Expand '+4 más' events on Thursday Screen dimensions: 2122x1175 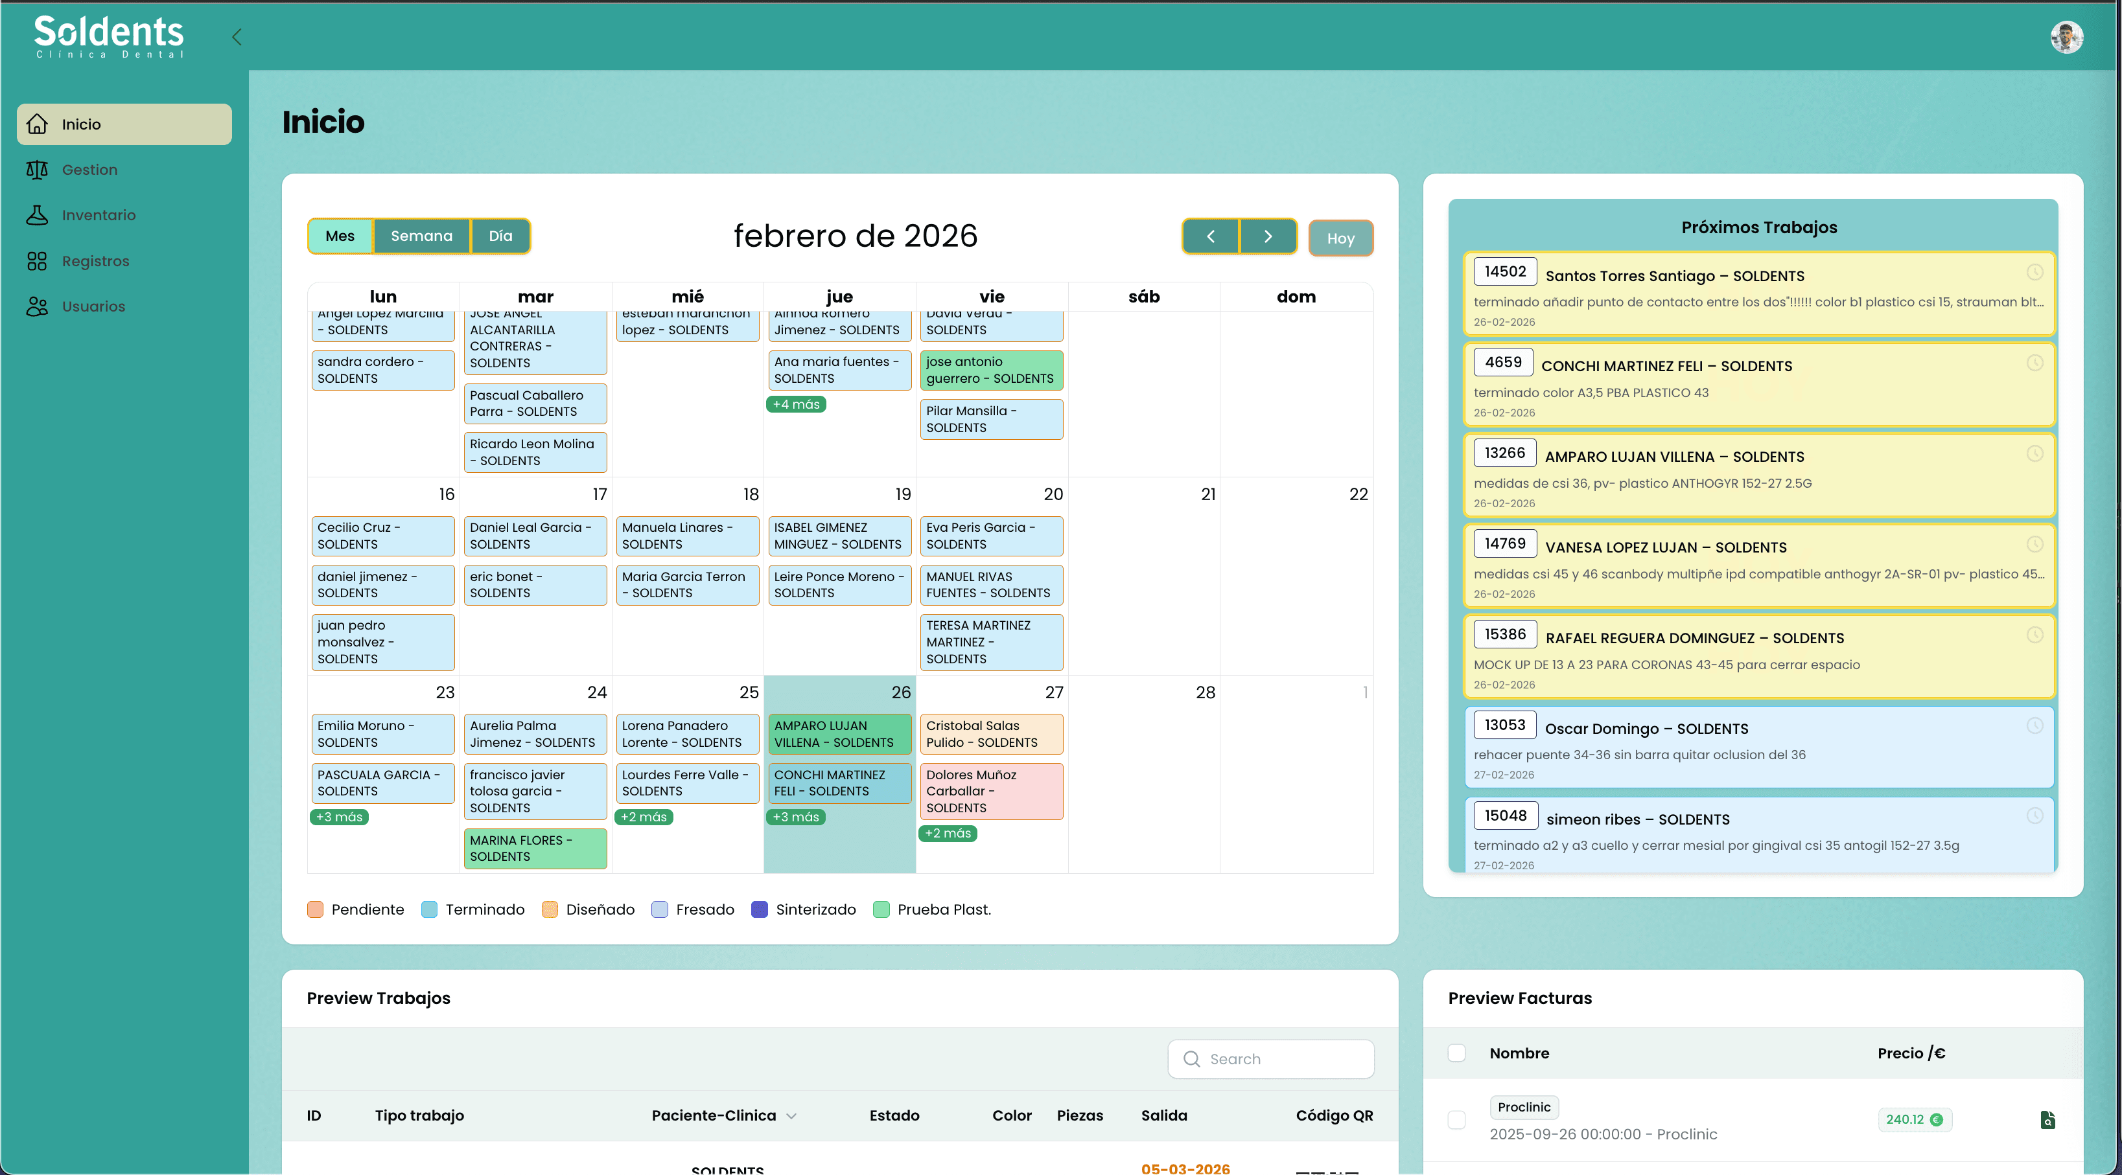pos(796,404)
